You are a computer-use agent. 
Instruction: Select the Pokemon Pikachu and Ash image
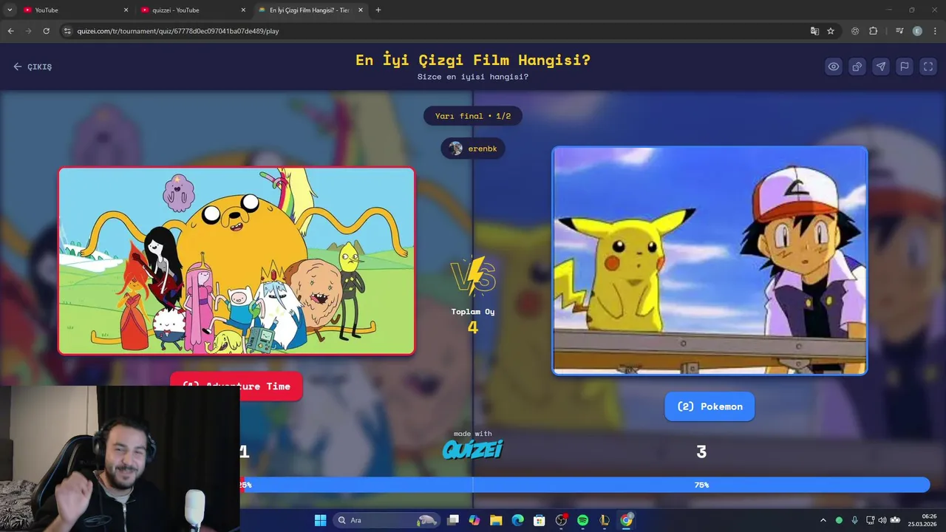coord(709,260)
